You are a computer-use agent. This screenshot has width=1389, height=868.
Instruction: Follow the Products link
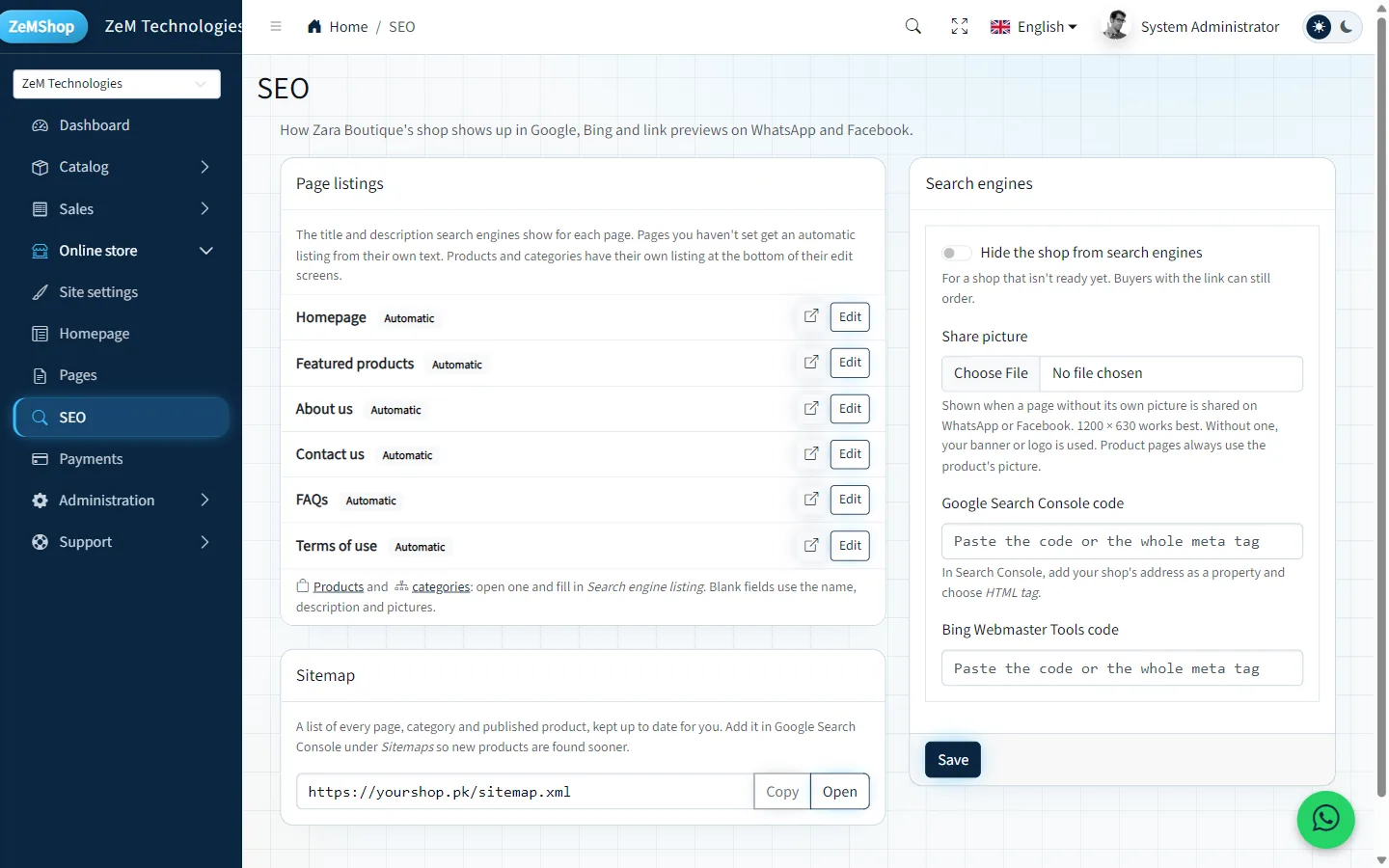point(339,586)
